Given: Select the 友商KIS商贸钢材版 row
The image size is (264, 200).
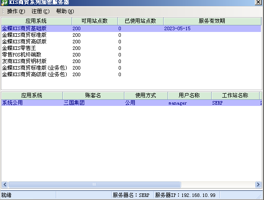Looking at the screenshot, I should click(131, 61).
